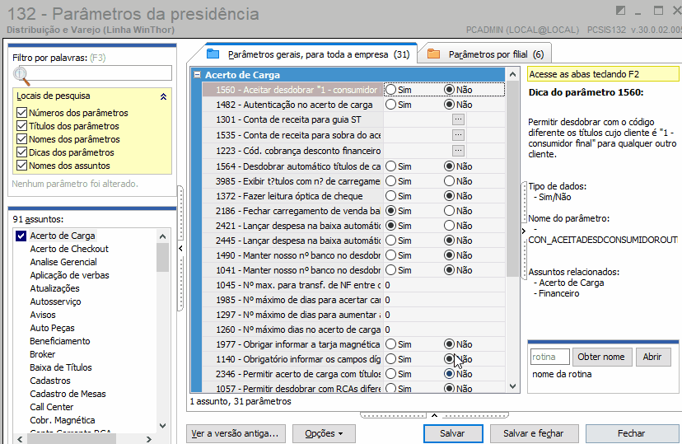Screen dimensions: 682x444
Task: Click Salvar e fechar button
Action: click(x=534, y=433)
